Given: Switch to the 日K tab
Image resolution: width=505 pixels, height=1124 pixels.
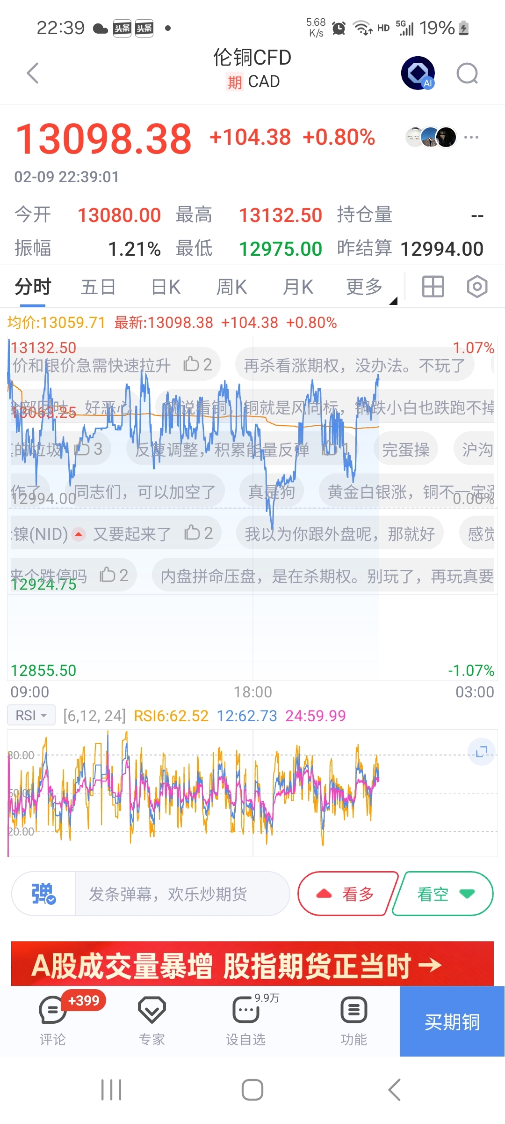Looking at the screenshot, I should click(166, 287).
